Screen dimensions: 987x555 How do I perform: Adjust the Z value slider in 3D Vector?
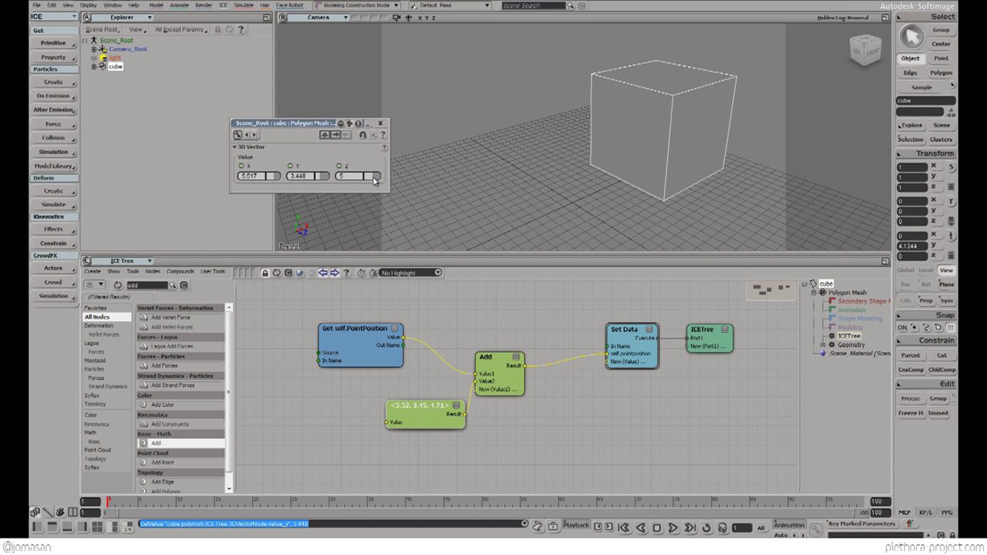(357, 176)
